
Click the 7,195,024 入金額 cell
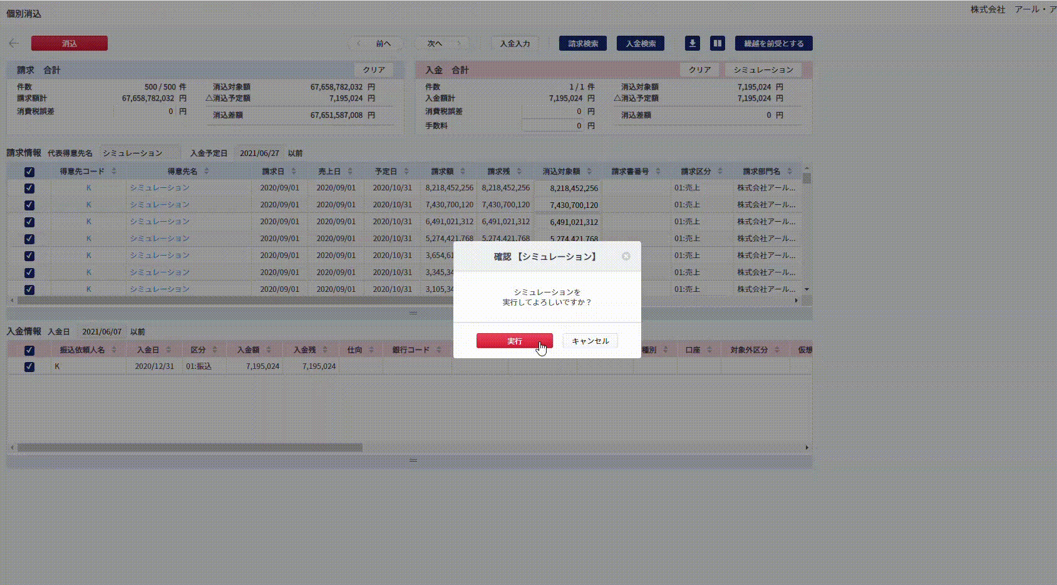[254, 366]
